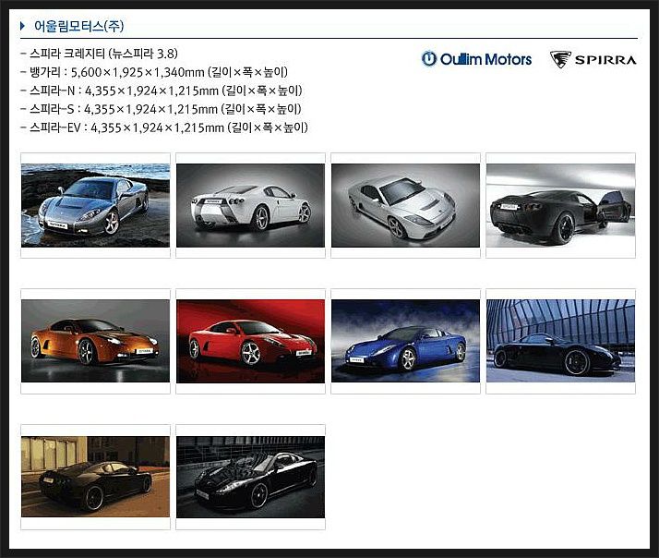The width and height of the screenshot is (659, 558).
Task: Select the 스피라-N dimensions line
Action: (162, 91)
